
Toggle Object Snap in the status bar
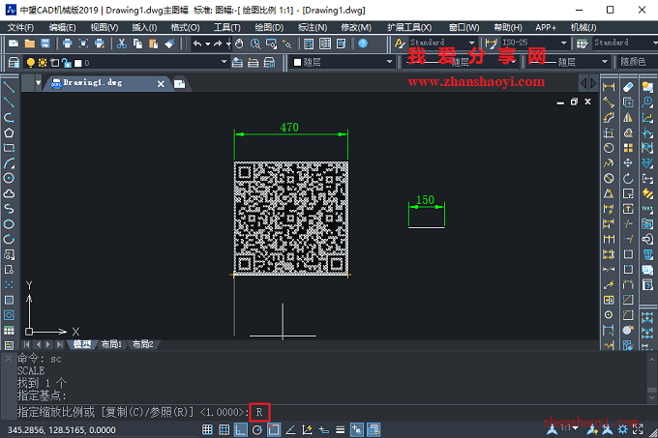(274, 429)
